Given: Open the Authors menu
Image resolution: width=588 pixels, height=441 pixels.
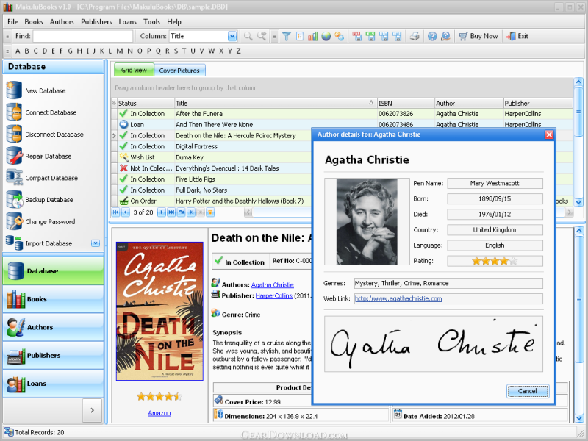Looking at the screenshot, I should point(62,22).
